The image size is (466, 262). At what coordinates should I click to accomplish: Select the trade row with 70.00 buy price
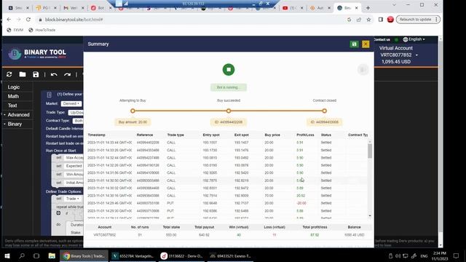pos(227,196)
